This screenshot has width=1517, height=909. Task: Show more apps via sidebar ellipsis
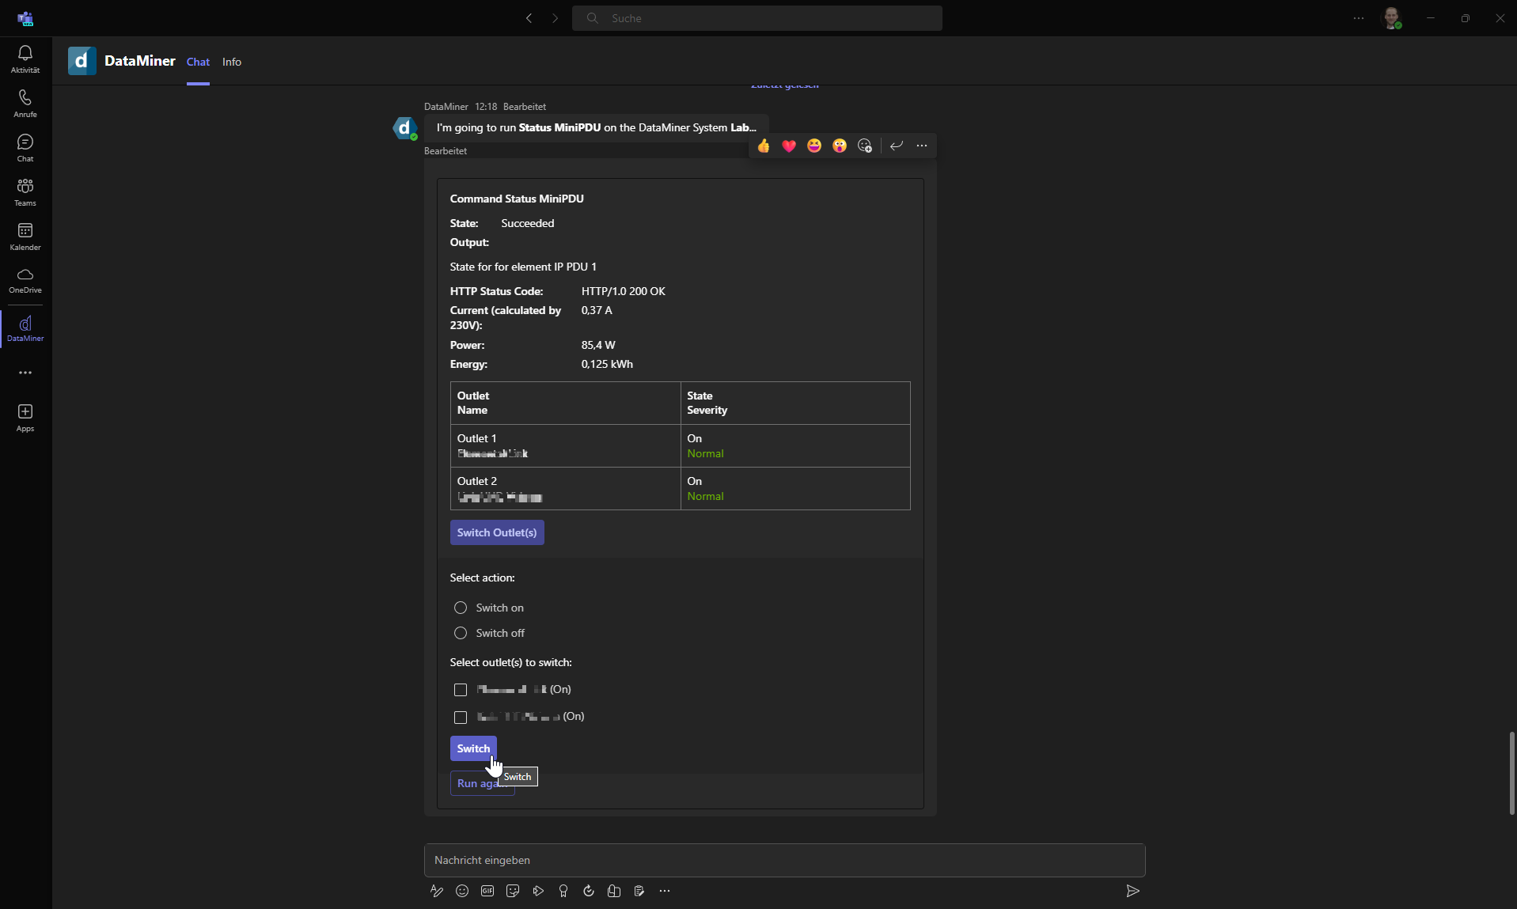pyautogui.click(x=25, y=373)
